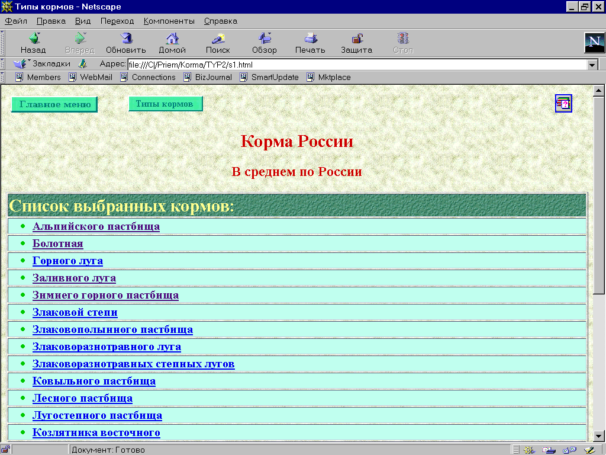This screenshot has width=606, height=455.
Task: Click the Типы кормов button
Action: tap(166, 104)
